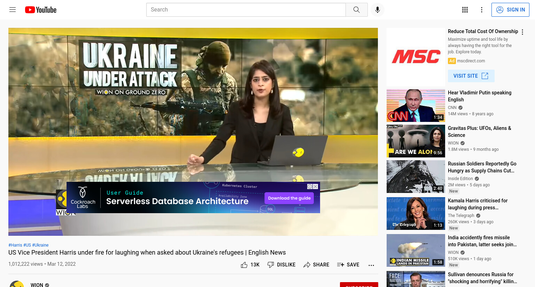
Task: Open the #Harris hashtag
Action: pos(15,245)
